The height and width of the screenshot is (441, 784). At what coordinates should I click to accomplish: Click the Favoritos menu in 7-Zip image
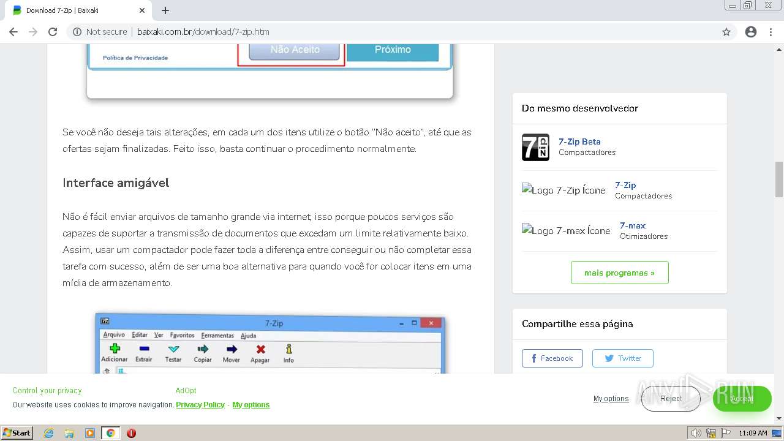click(183, 335)
